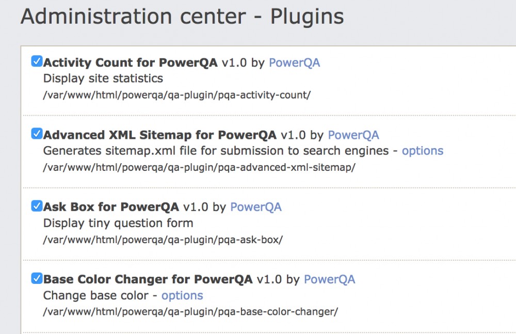Disable the Advanced XML Sitemap plugin checkbox
Image resolution: width=516 pixels, height=334 pixels.
(x=37, y=134)
